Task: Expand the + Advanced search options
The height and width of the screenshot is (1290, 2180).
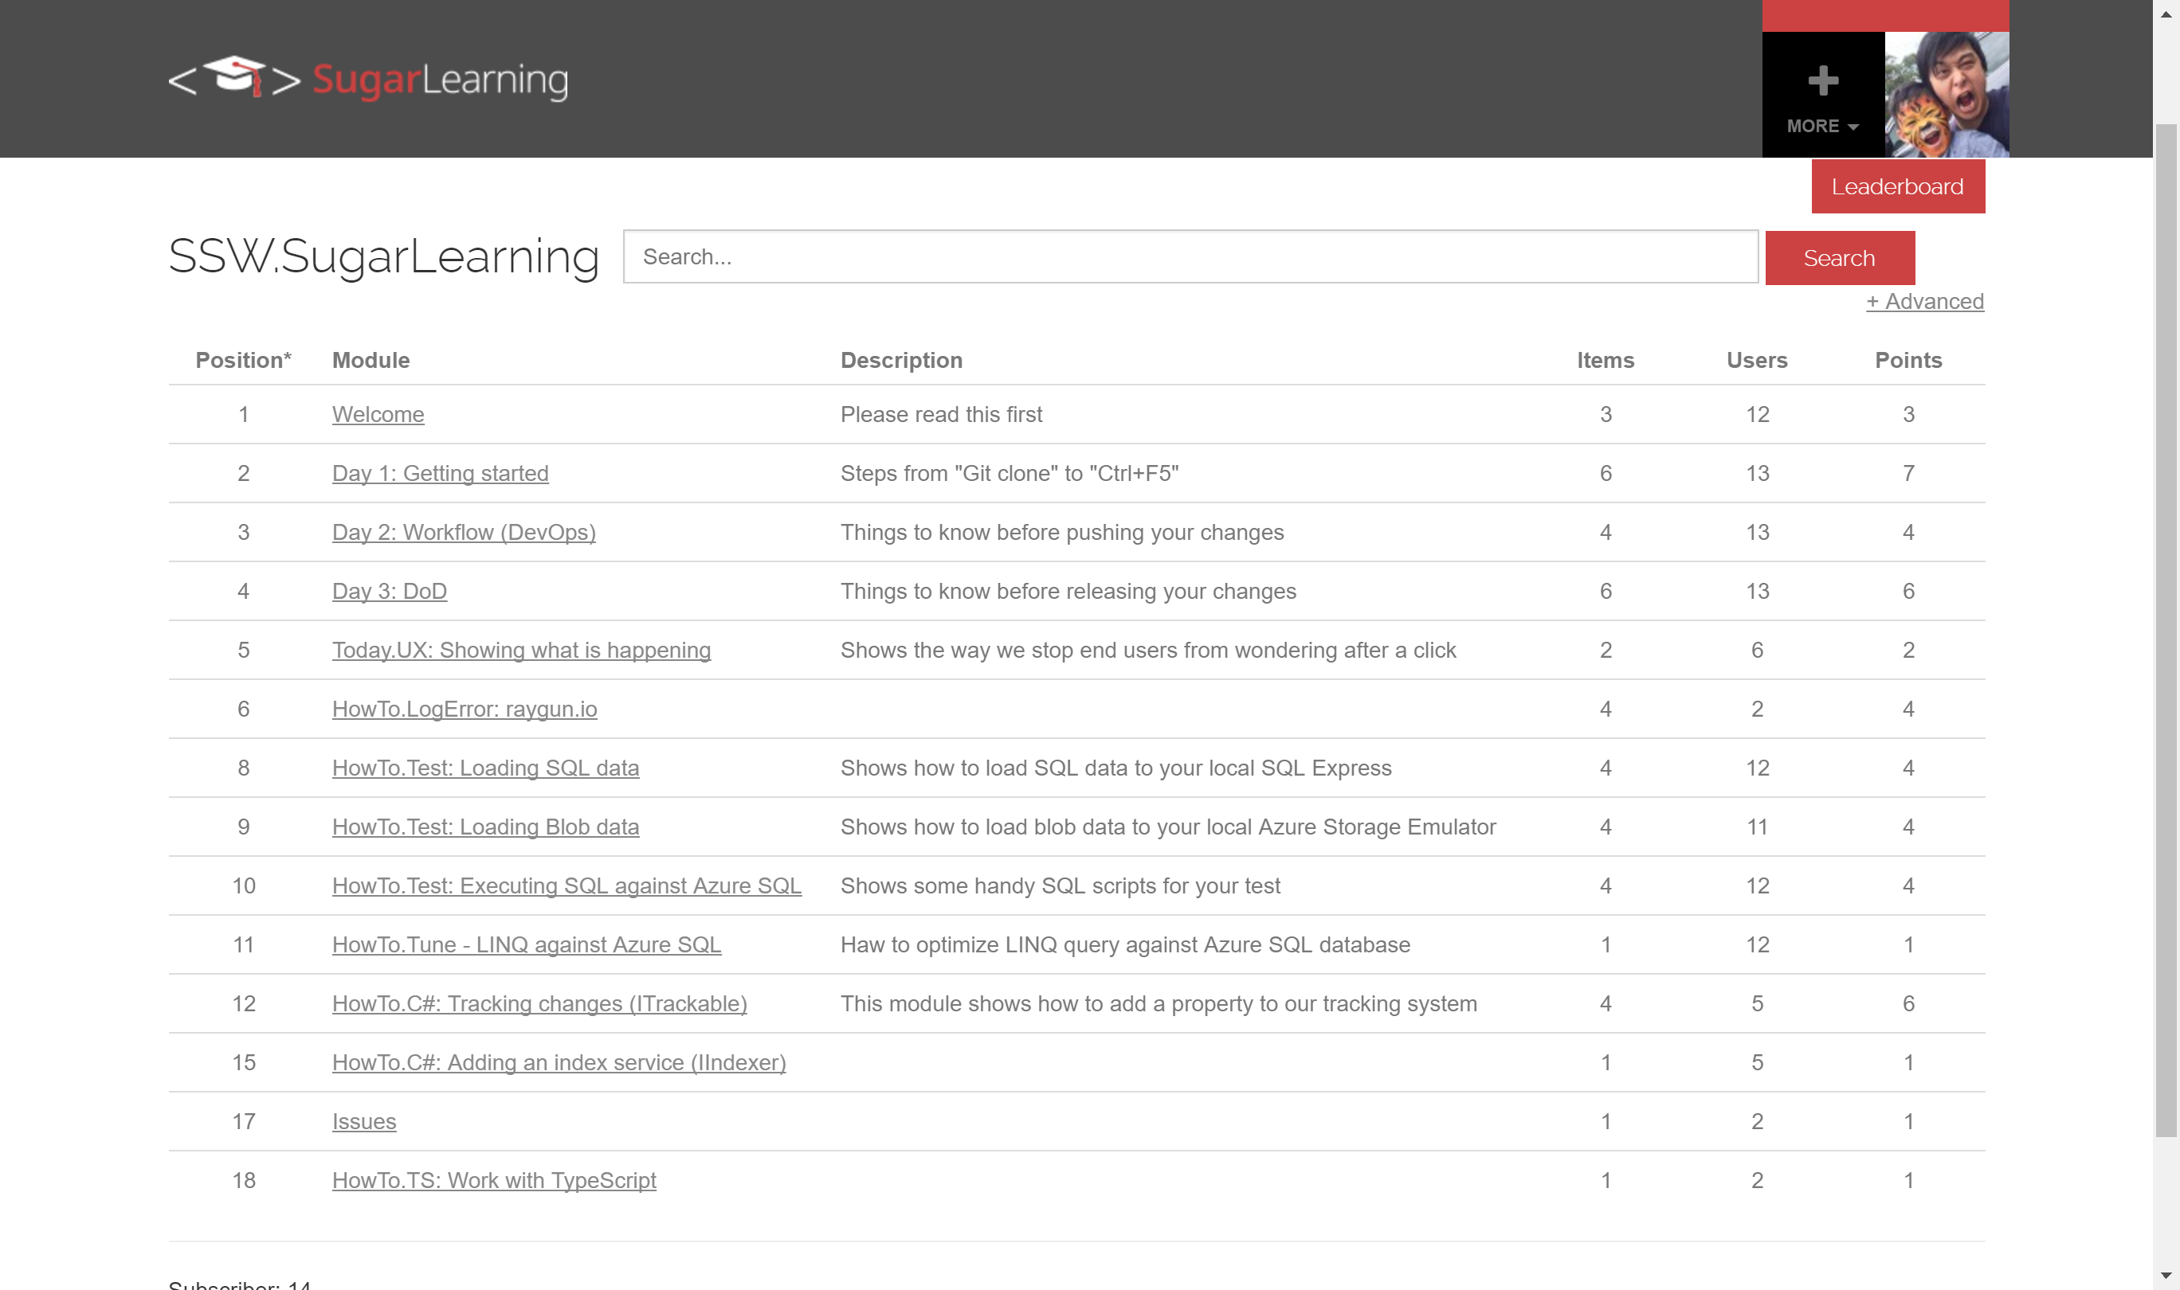Action: point(1924,302)
